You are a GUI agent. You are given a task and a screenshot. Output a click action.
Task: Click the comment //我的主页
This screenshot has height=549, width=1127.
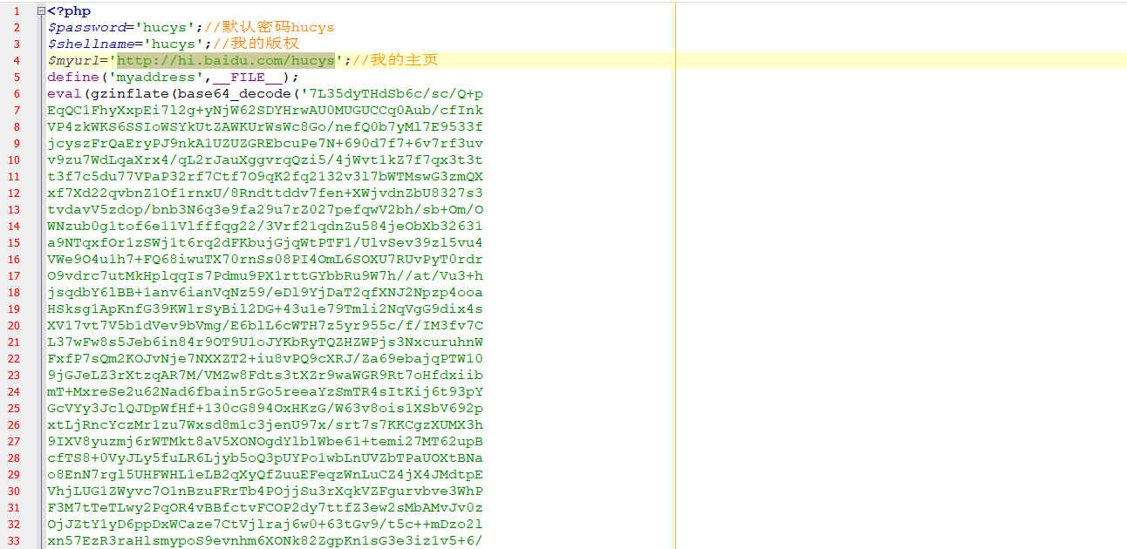[x=395, y=61]
